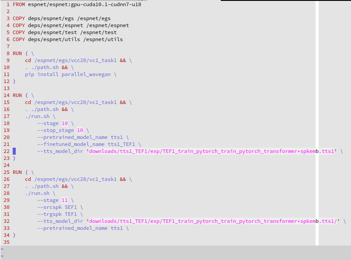Click deps/espnet/test on line 5
Image resolution: width=351 pixels, height=260 pixels.
tap(52, 32)
